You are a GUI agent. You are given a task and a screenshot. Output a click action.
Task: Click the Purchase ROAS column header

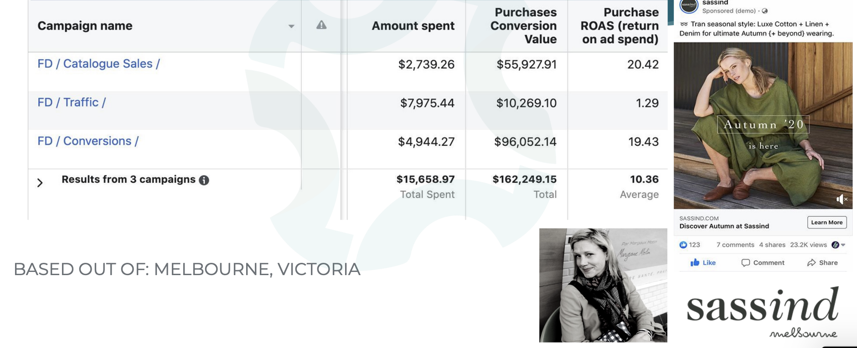coord(620,26)
